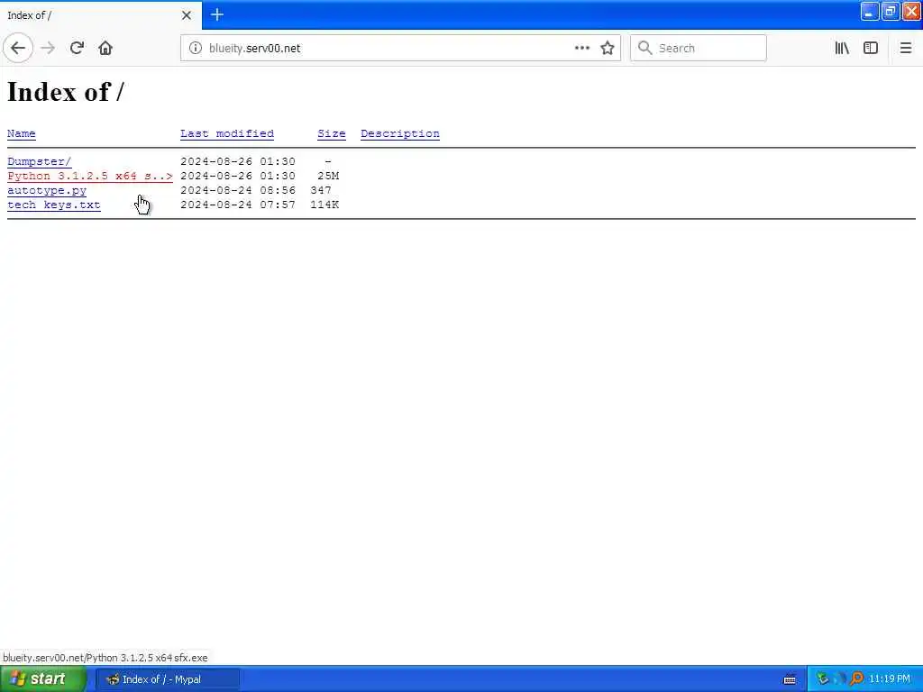923x692 pixels.
Task: Click the green shield tray icon
Action: pos(822,679)
